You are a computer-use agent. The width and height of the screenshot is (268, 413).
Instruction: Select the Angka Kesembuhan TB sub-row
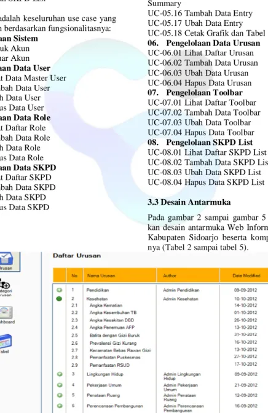[x=113, y=313]
